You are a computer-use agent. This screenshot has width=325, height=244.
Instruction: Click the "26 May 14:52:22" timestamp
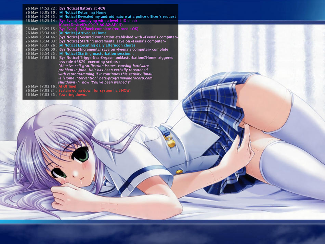39,8
